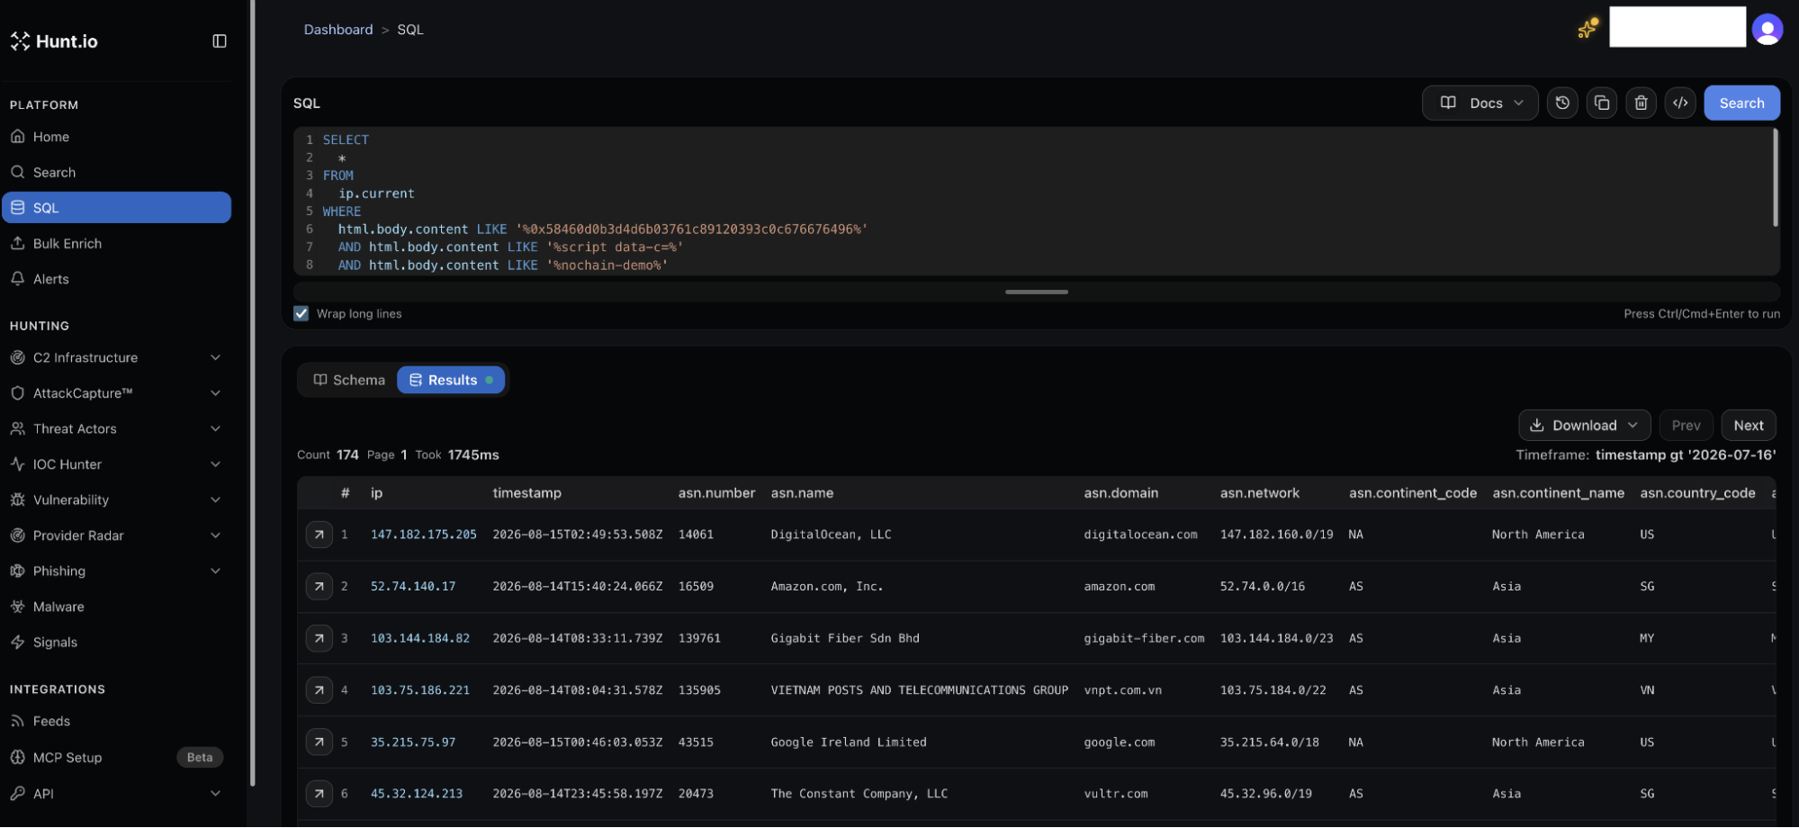Open IP link 52.74.140.17
Image resolution: width=1799 pixels, height=828 pixels.
point(413,587)
